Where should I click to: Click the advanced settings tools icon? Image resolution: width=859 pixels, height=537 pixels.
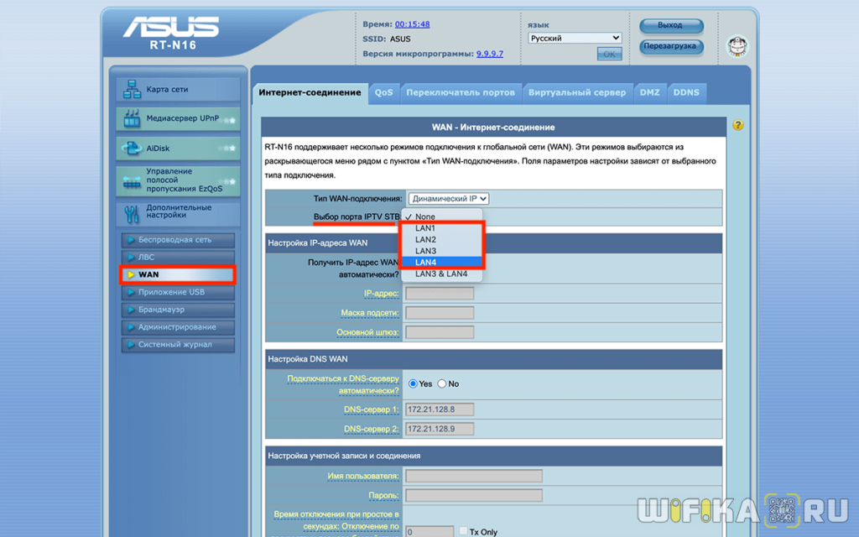point(132,212)
